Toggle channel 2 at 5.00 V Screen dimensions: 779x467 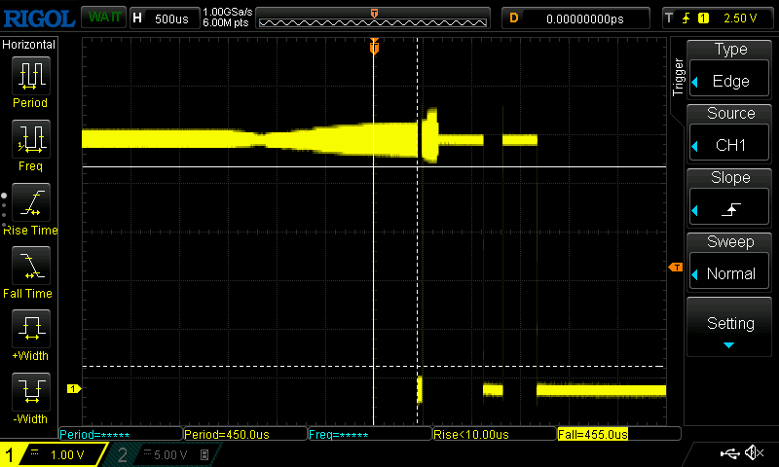coord(161,454)
